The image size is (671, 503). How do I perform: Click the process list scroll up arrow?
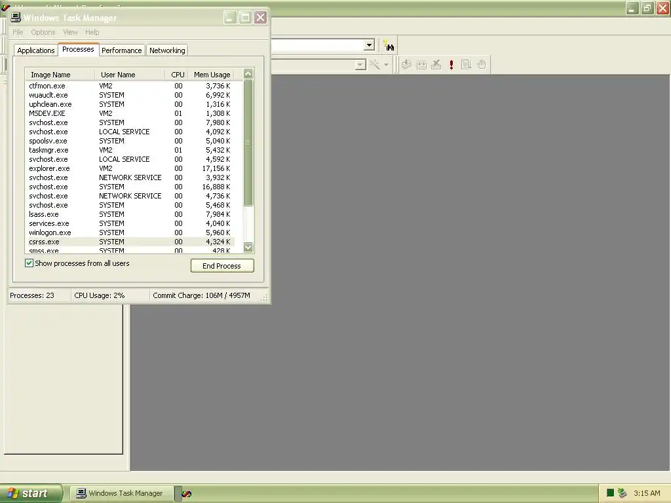pyautogui.click(x=248, y=73)
